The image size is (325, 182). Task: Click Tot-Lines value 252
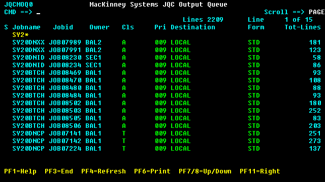pos(315,111)
